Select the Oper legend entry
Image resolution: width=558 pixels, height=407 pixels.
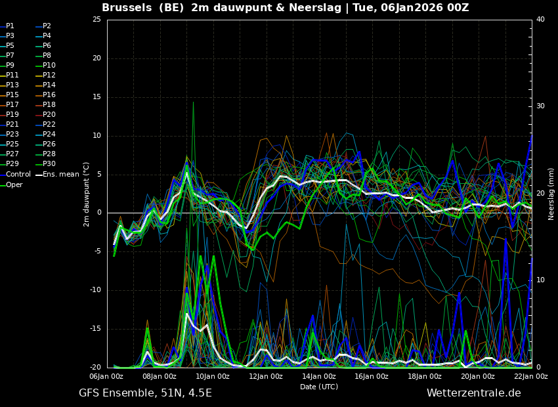tap(14, 185)
